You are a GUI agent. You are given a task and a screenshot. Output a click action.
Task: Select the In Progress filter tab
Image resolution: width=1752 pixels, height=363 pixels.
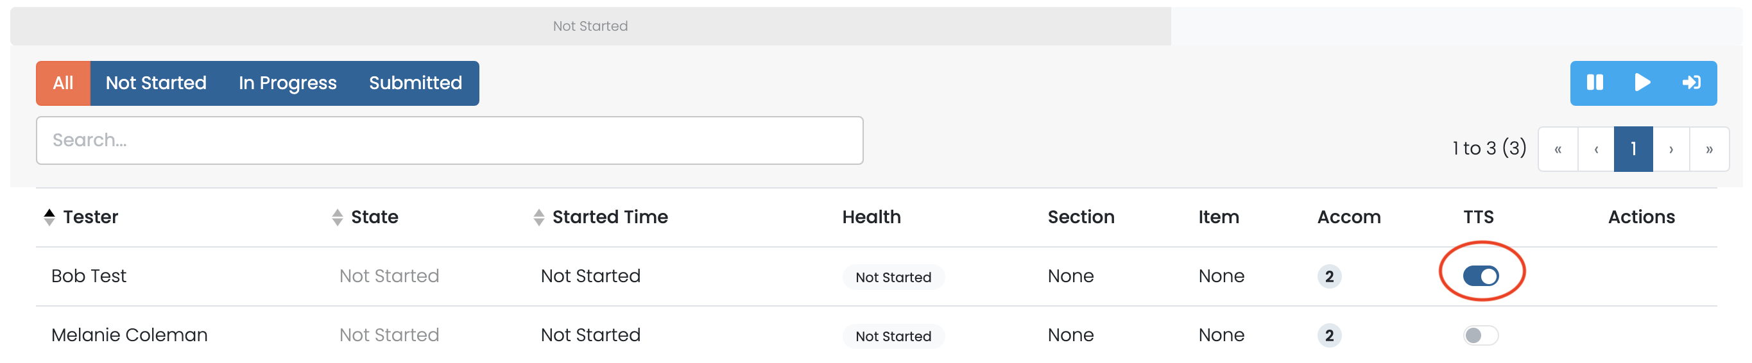[287, 83]
